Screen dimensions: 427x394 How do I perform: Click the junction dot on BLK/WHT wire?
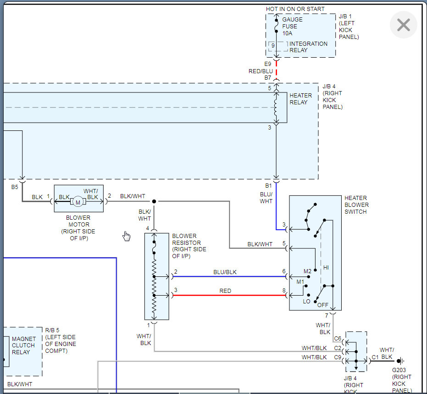tap(154, 201)
